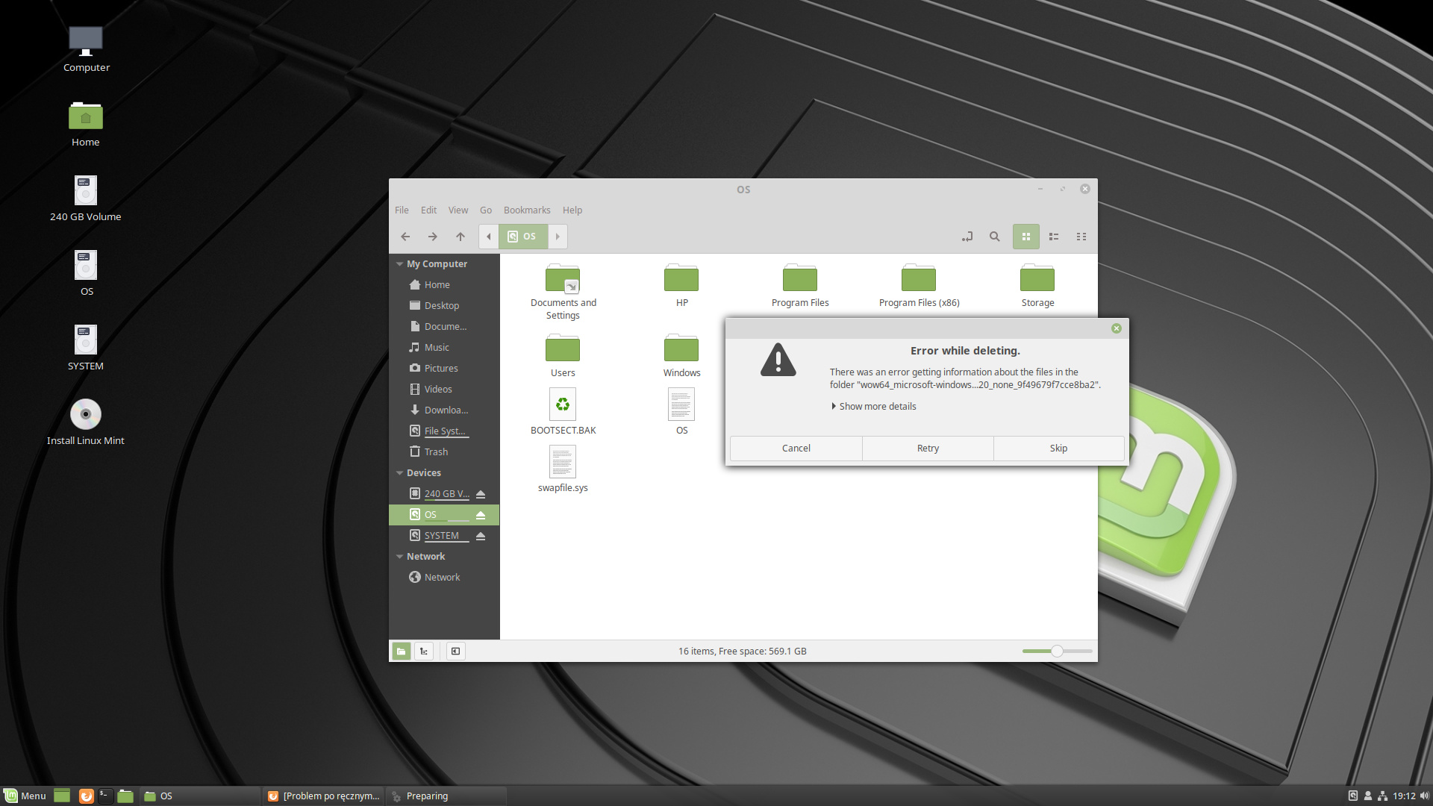Launch terminal from panel
The height and width of the screenshot is (806, 1433).
pos(106,796)
